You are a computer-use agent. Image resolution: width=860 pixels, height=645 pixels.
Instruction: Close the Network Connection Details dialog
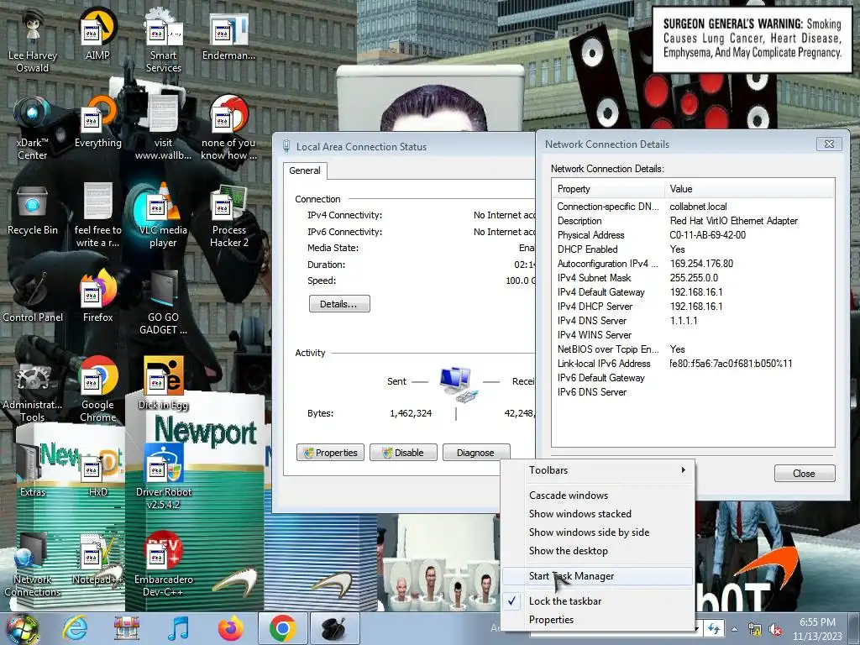tap(804, 474)
